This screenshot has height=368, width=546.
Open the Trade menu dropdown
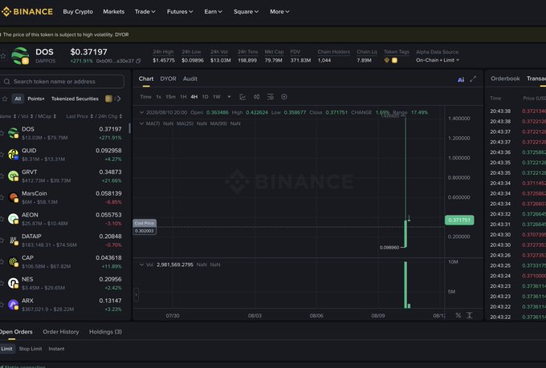point(145,11)
